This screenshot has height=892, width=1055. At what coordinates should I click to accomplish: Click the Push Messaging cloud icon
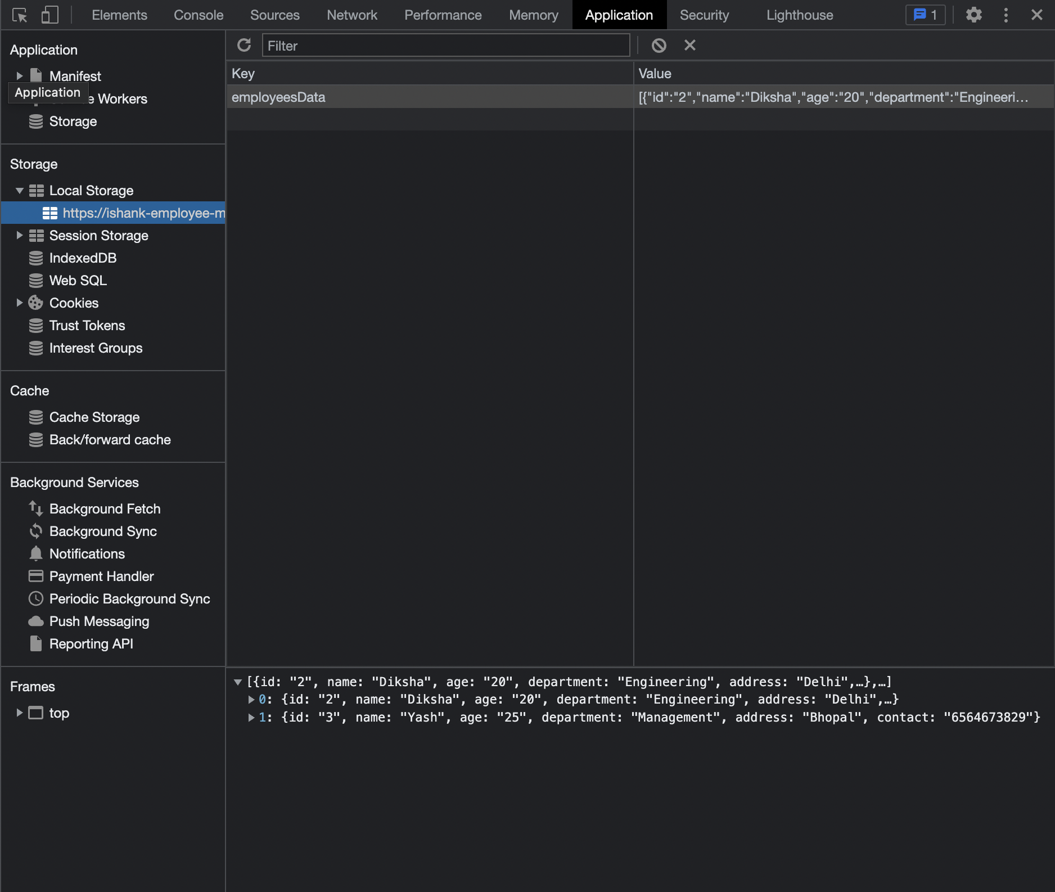tap(36, 621)
